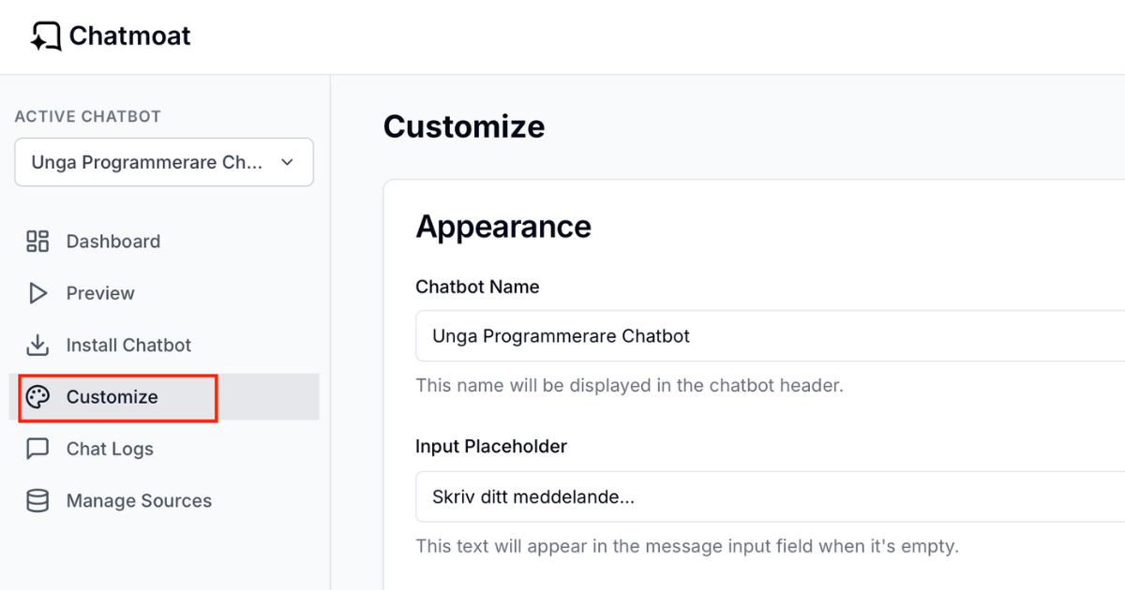The image size is (1125, 590).
Task: Click the Preview play icon
Action: pyautogui.click(x=37, y=293)
